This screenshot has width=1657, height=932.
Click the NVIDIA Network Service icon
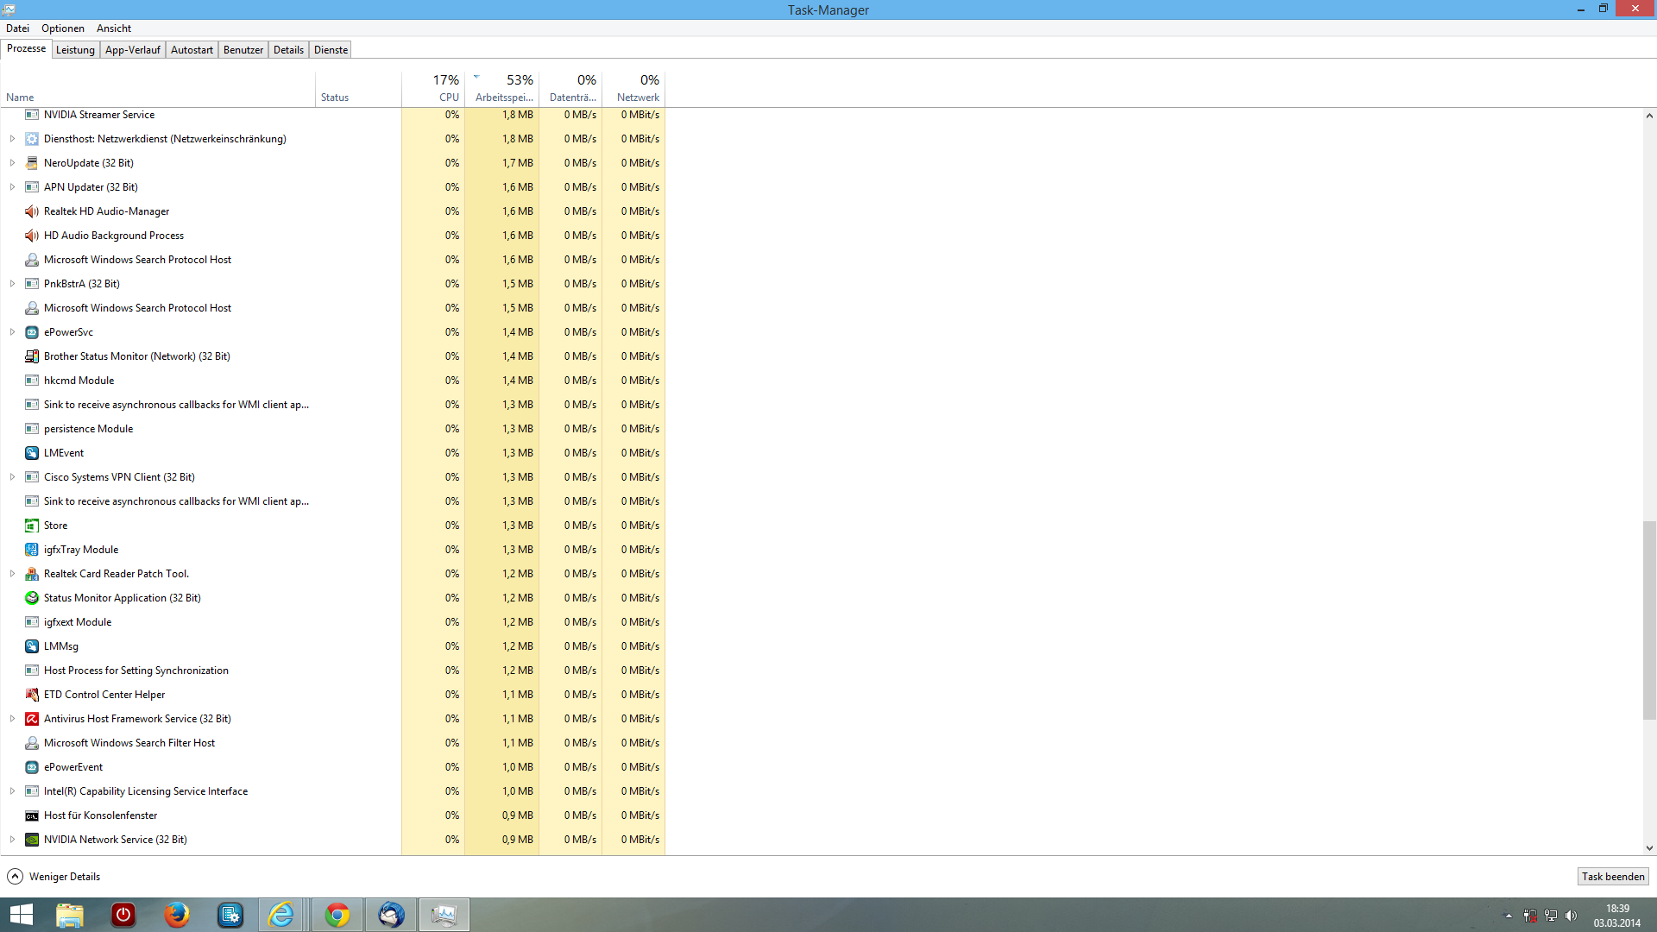(32, 840)
